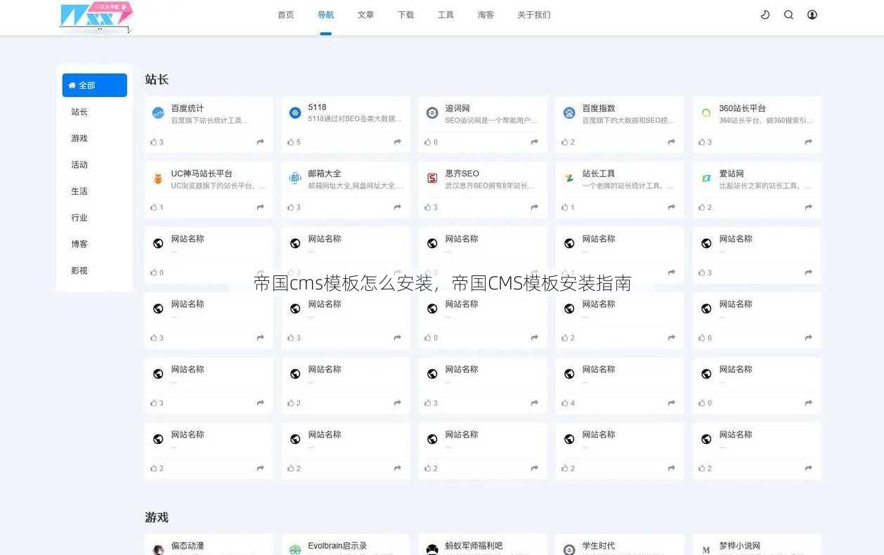This screenshot has width=884, height=555.
Task: Share arrow on 百度统计 card
Action: click(260, 142)
